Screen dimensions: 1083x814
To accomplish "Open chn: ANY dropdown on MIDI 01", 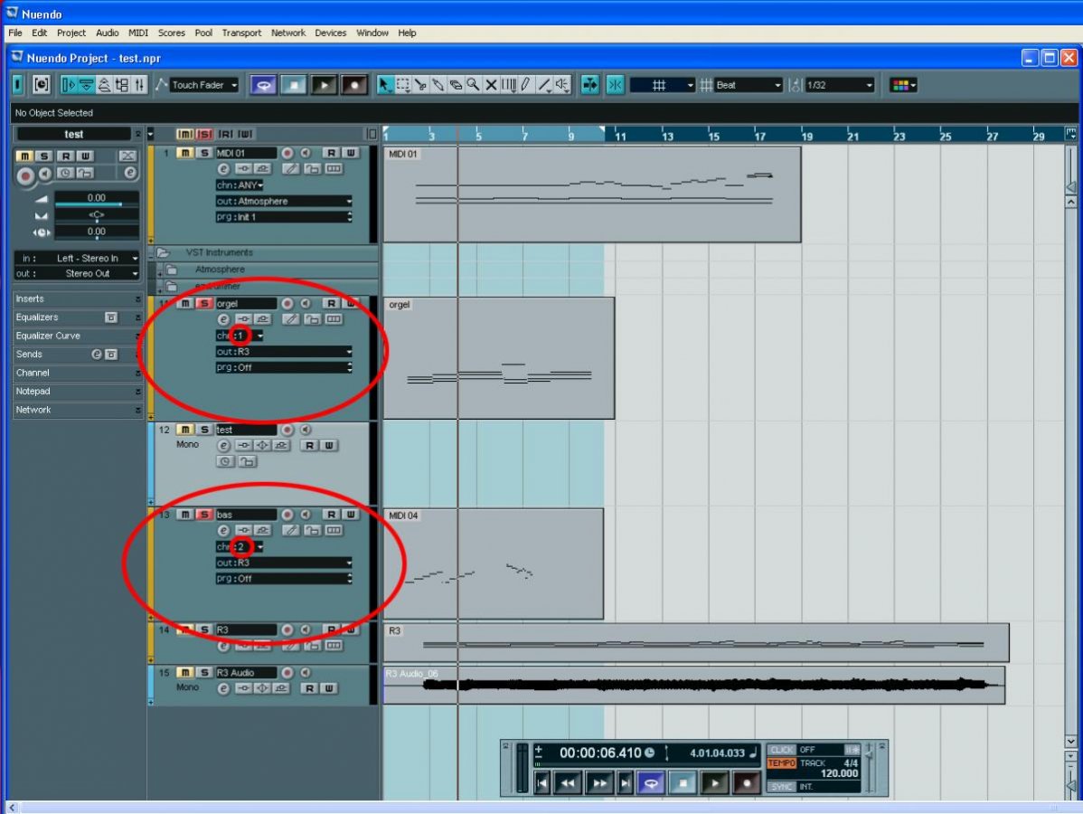I will (240, 185).
